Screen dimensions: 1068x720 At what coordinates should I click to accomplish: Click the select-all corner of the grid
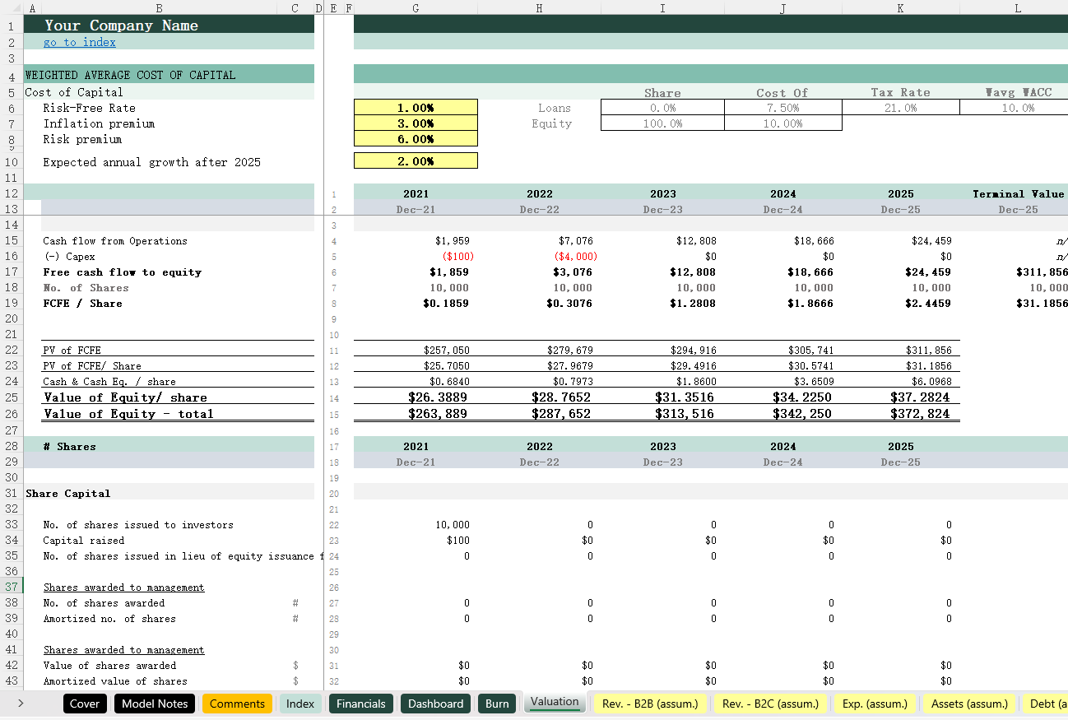(10, 7)
